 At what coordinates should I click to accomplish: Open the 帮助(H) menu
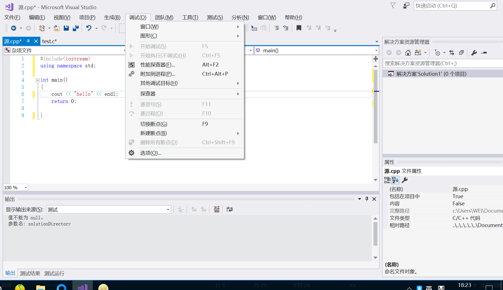pyautogui.click(x=293, y=18)
